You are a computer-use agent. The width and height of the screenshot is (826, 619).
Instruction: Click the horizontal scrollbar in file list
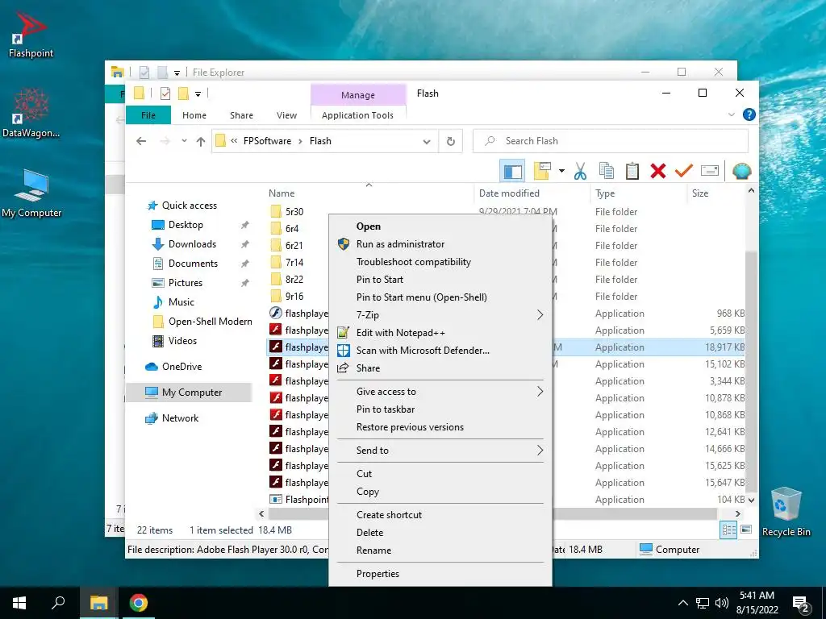coord(493,513)
